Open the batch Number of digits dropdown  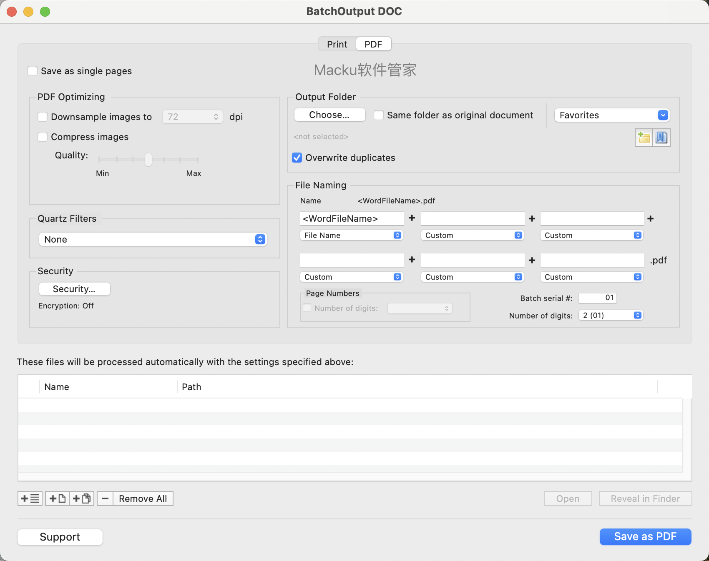(611, 316)
